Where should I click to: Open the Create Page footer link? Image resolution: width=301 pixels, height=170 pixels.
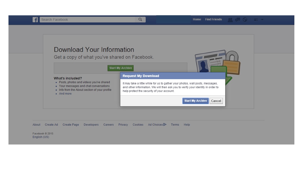tap(71, 125)
